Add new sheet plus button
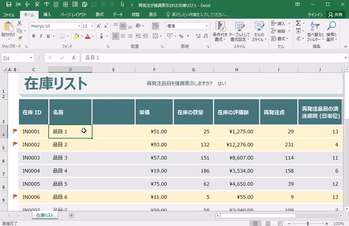Screen dimensions: 349x226 click(72, 216)
